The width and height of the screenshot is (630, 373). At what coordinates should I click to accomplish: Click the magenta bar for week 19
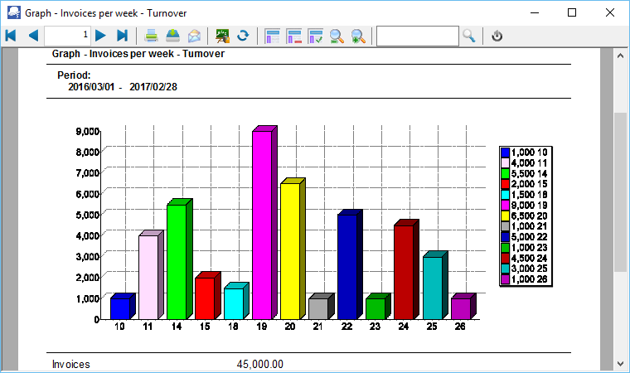[261, 224]
